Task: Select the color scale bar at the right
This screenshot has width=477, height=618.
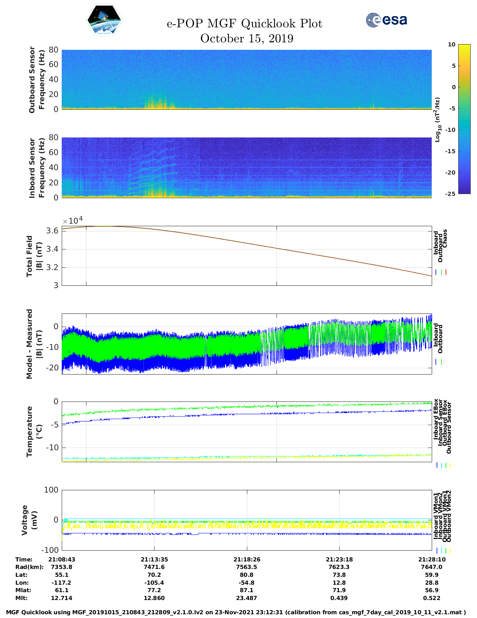Action: (464, 119)
